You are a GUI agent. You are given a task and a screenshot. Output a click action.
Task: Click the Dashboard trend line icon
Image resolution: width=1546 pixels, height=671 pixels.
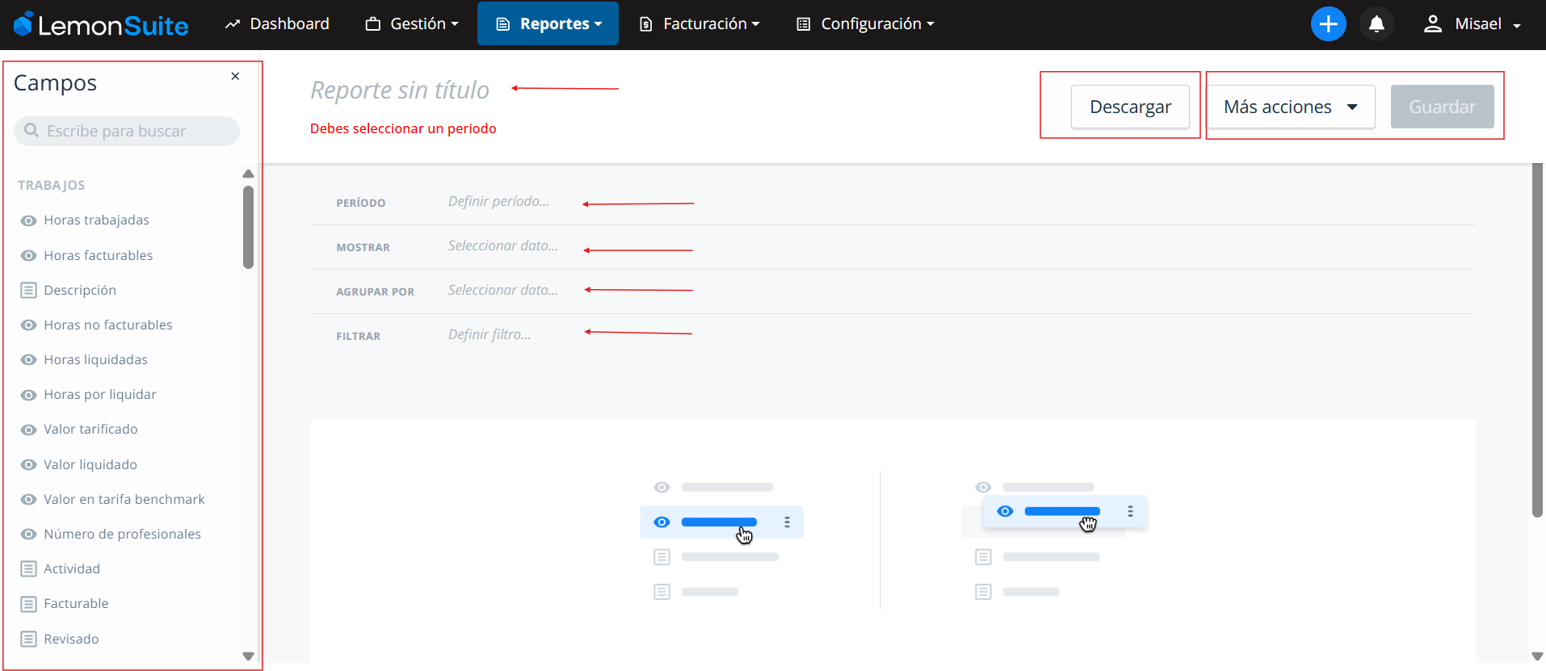(x=233, y=24)
